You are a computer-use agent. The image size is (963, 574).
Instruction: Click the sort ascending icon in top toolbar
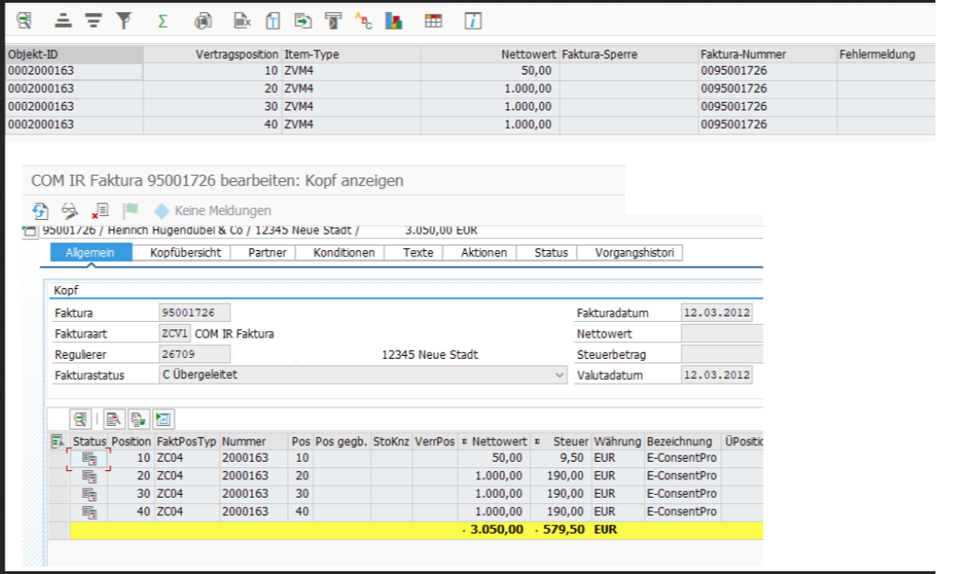63,20
